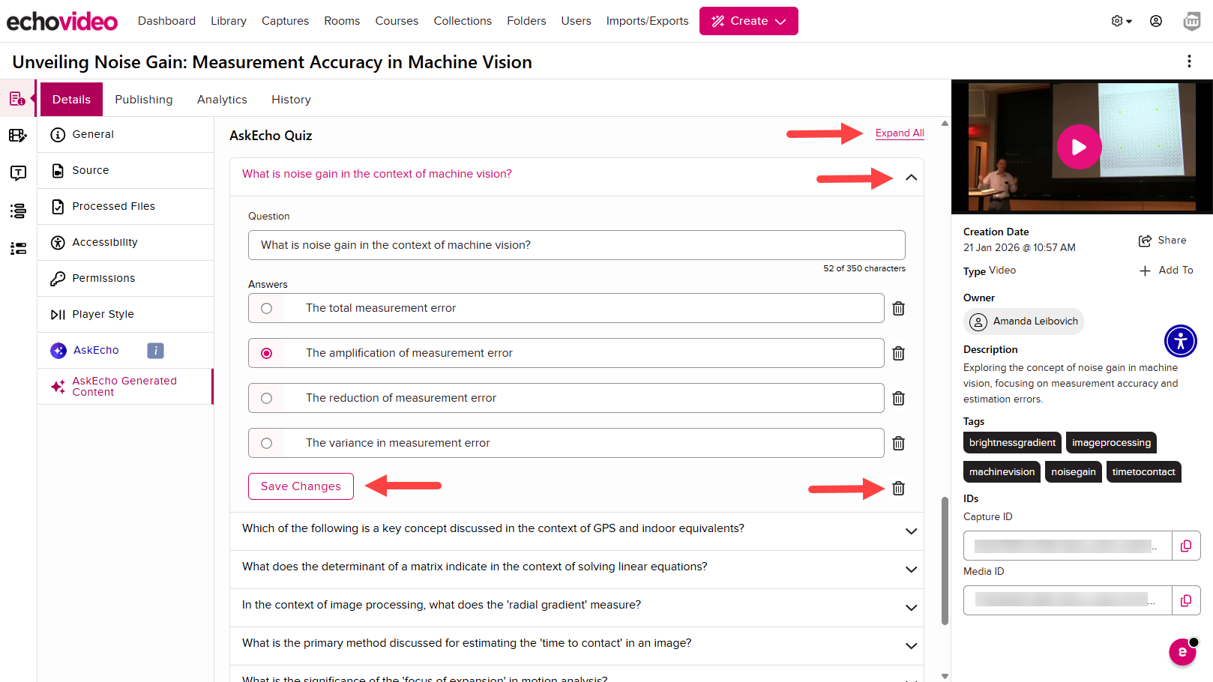Expand the question about GPS key concepts

912,531
